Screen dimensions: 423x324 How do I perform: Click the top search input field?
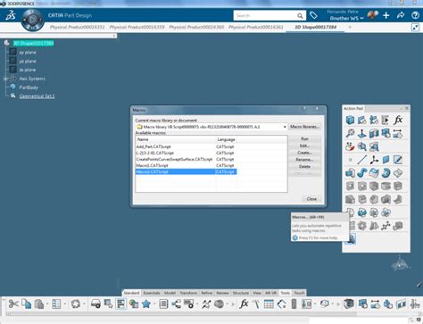coord(265,15)
